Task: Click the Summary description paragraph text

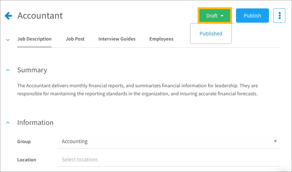Action: (138, 89)
